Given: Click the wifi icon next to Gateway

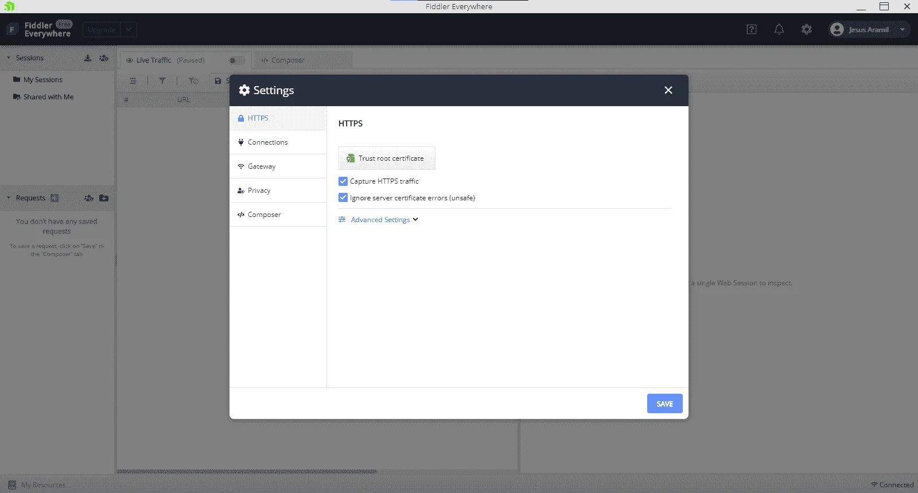Looking at the screenshot, I should (x=241, y=166).
